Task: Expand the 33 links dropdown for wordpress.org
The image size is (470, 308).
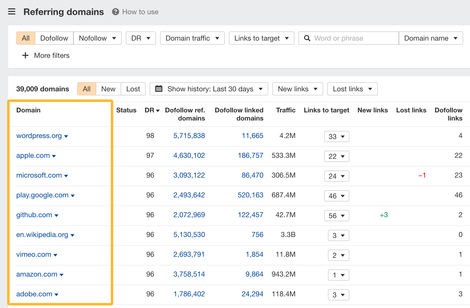Action: coord(337,136)
